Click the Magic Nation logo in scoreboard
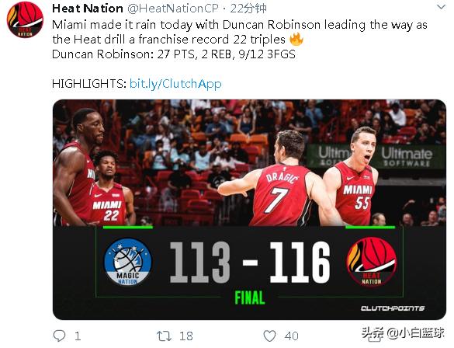 (x=128, y=262)
